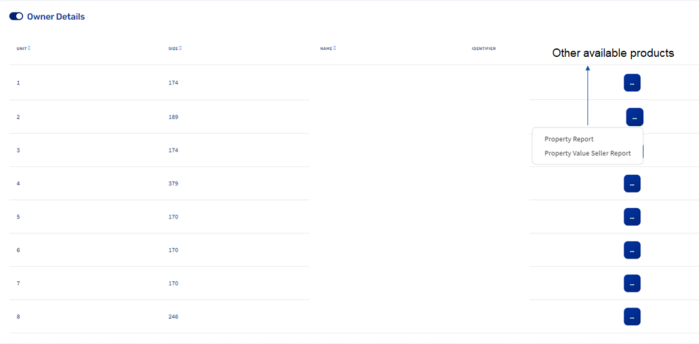Click the more options button for unit 8

coord(632,316)
